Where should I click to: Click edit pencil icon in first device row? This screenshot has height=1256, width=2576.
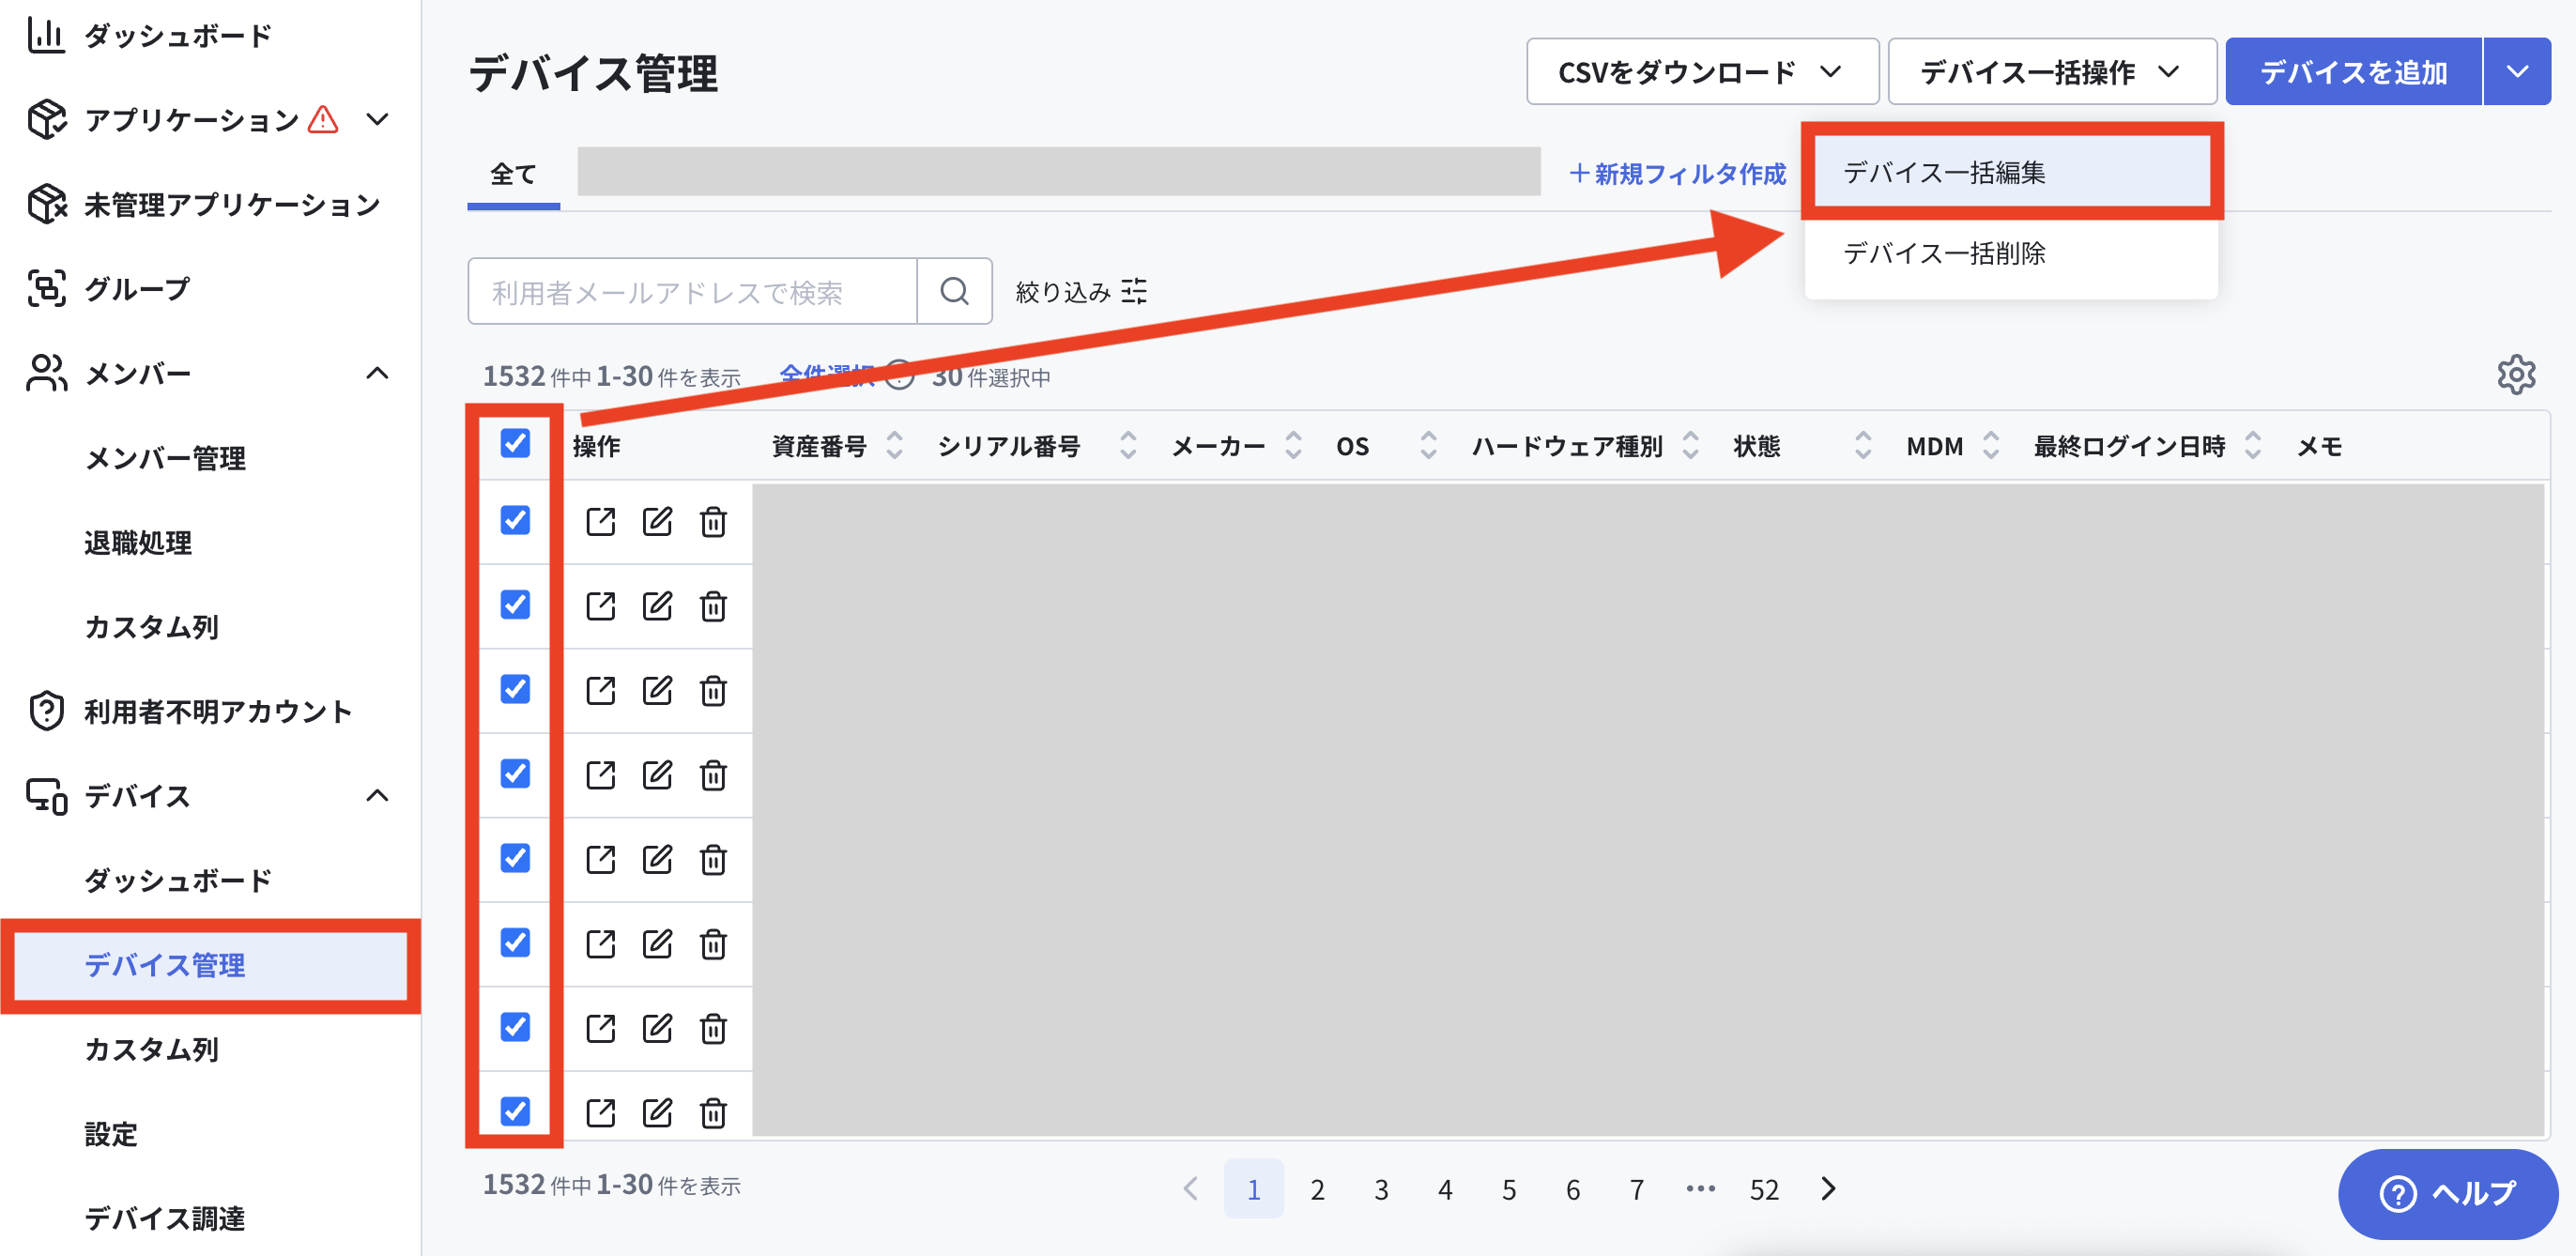657,521
